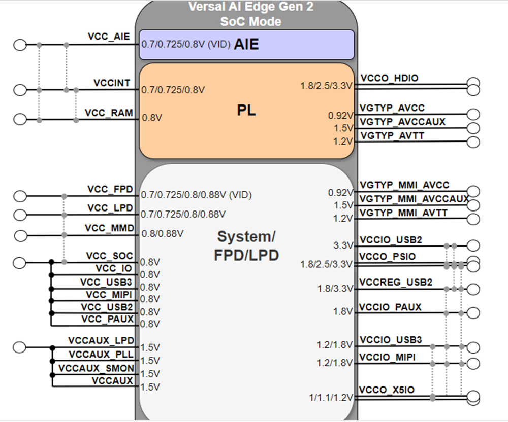Image resolution: width=508 pixels, height=422 pixels.
Task: Select the "VGTYP_MMI_AVCCAUX" label
Action: pos(415,199)
